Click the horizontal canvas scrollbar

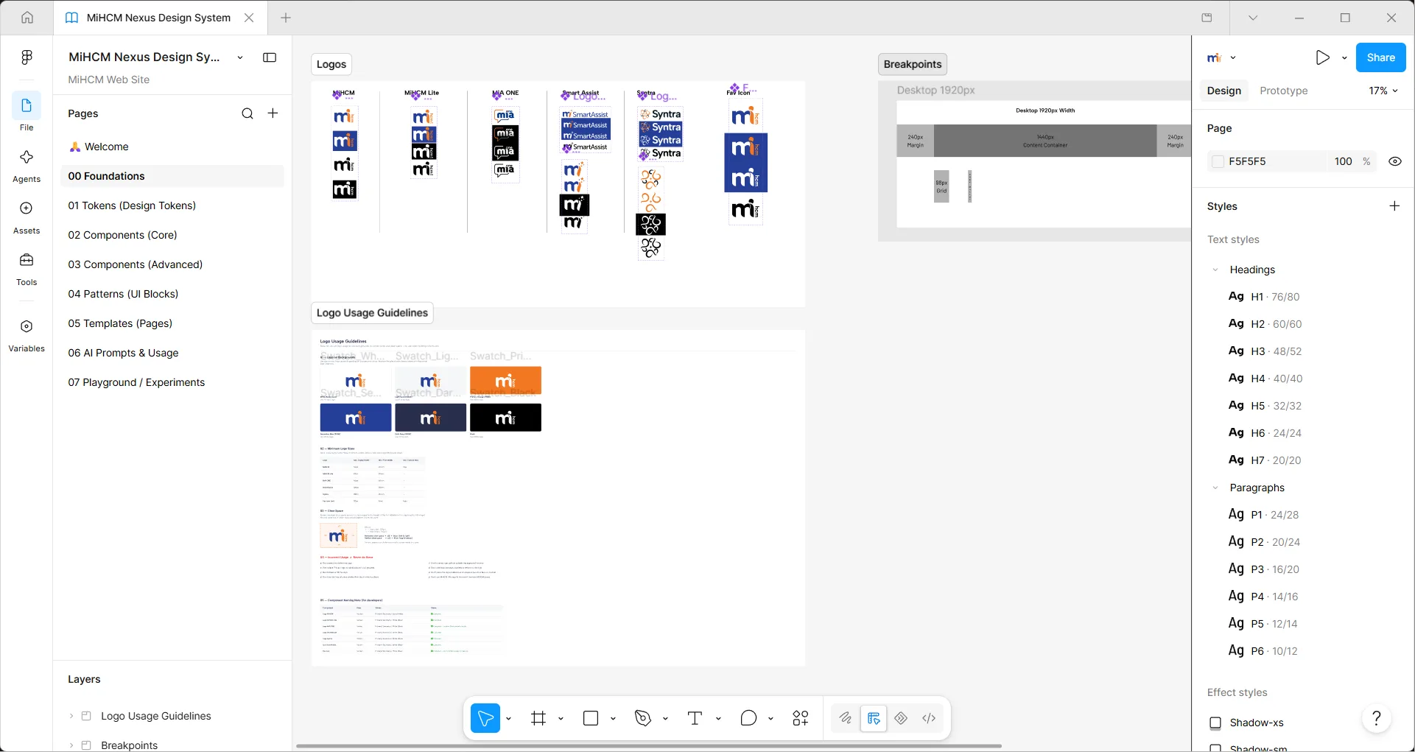click(648, 746)
